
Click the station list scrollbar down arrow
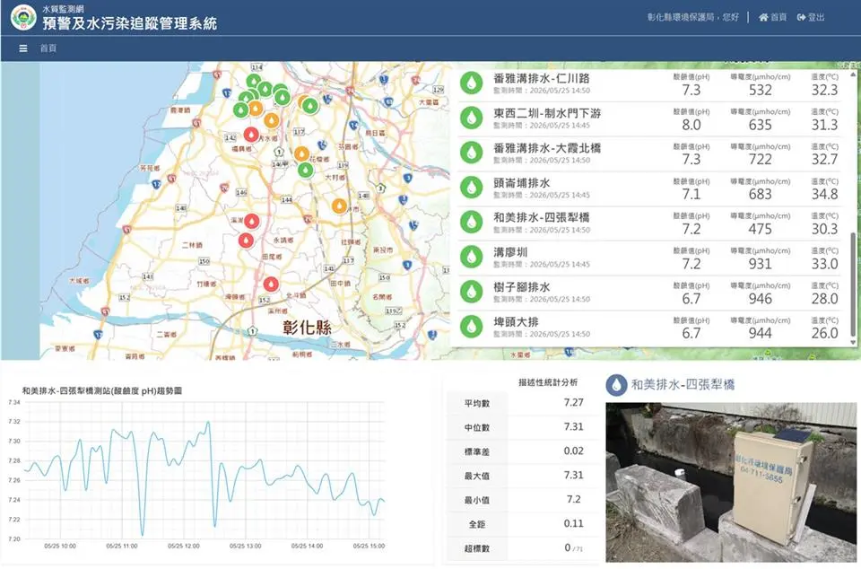pos(853,342)
